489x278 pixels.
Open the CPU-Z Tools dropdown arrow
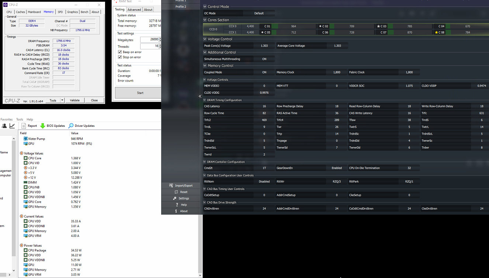62,100
